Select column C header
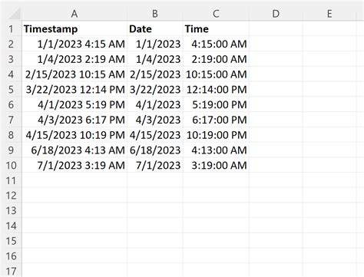Screen dimensions: 364x277 tap(216, 14)
